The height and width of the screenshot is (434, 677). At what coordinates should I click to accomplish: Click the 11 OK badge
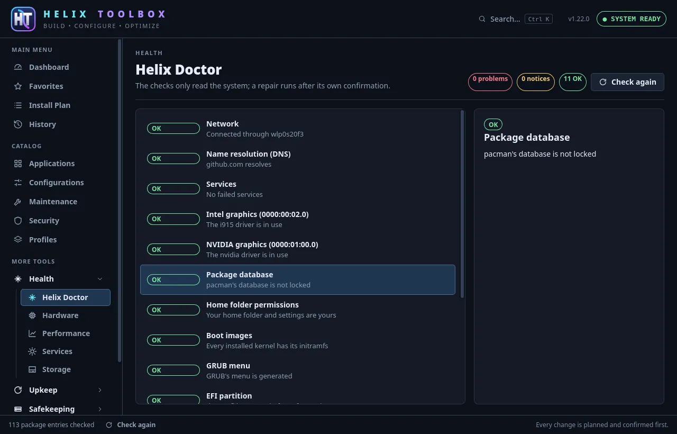(573, 82)
